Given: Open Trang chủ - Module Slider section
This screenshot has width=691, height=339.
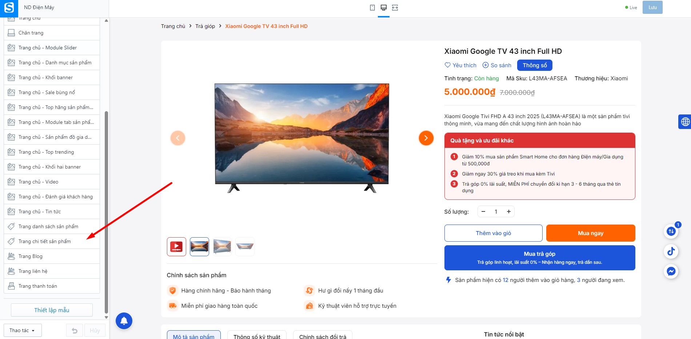Looking at the screenshot, I should pos(52,48).
